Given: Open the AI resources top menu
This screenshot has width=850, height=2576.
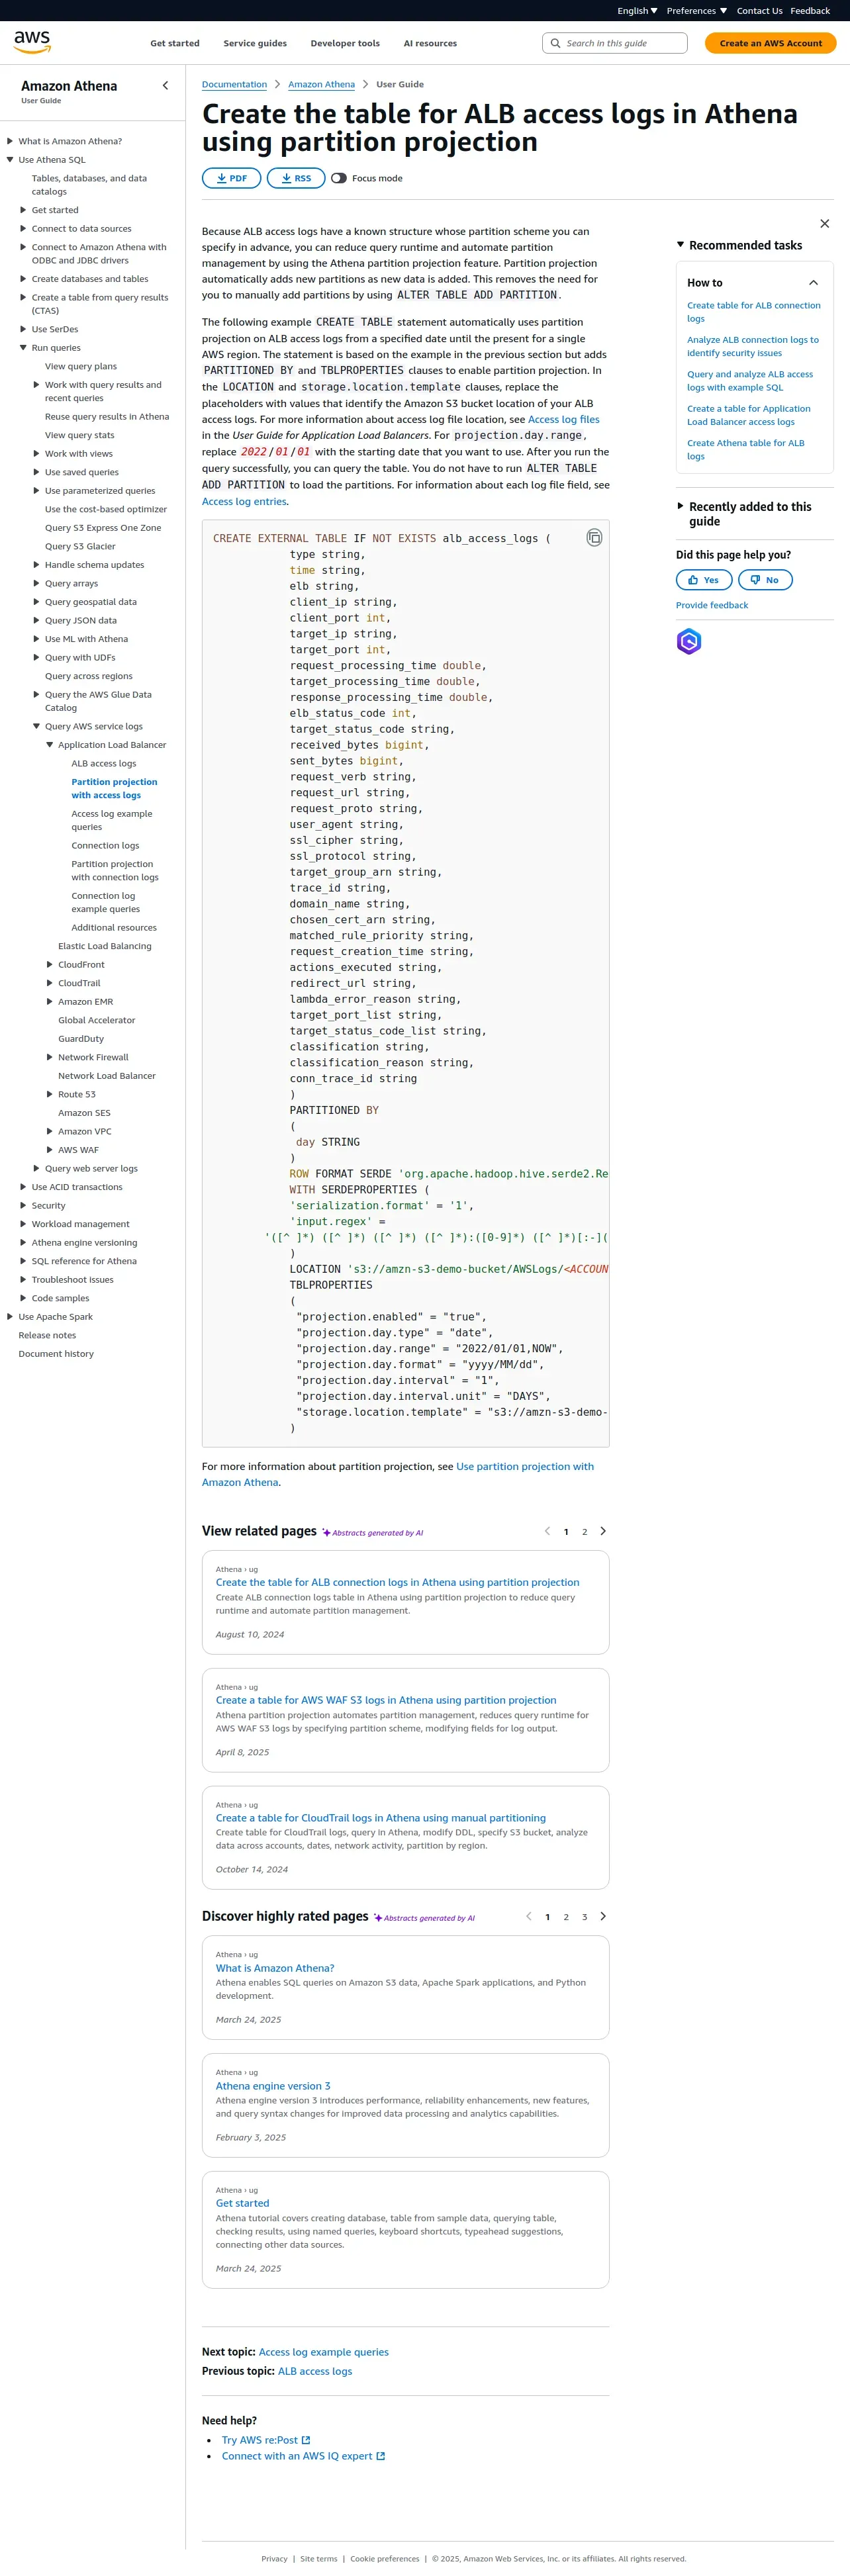Looking at the screenshot, I should pos(430,43).
